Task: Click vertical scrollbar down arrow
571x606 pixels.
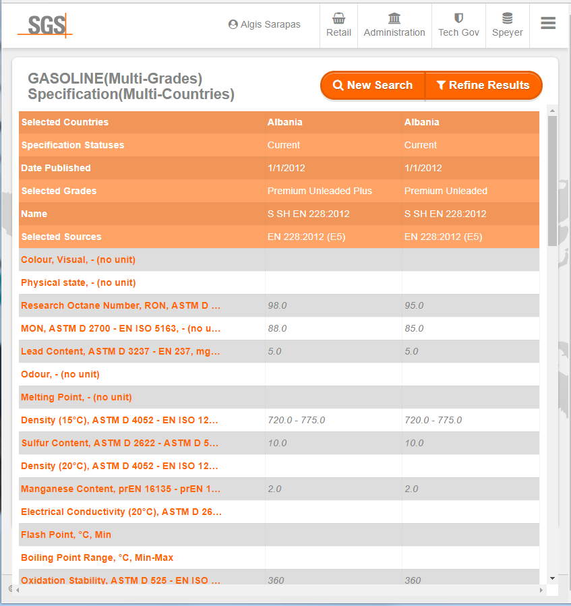Action: pos(552,578)
